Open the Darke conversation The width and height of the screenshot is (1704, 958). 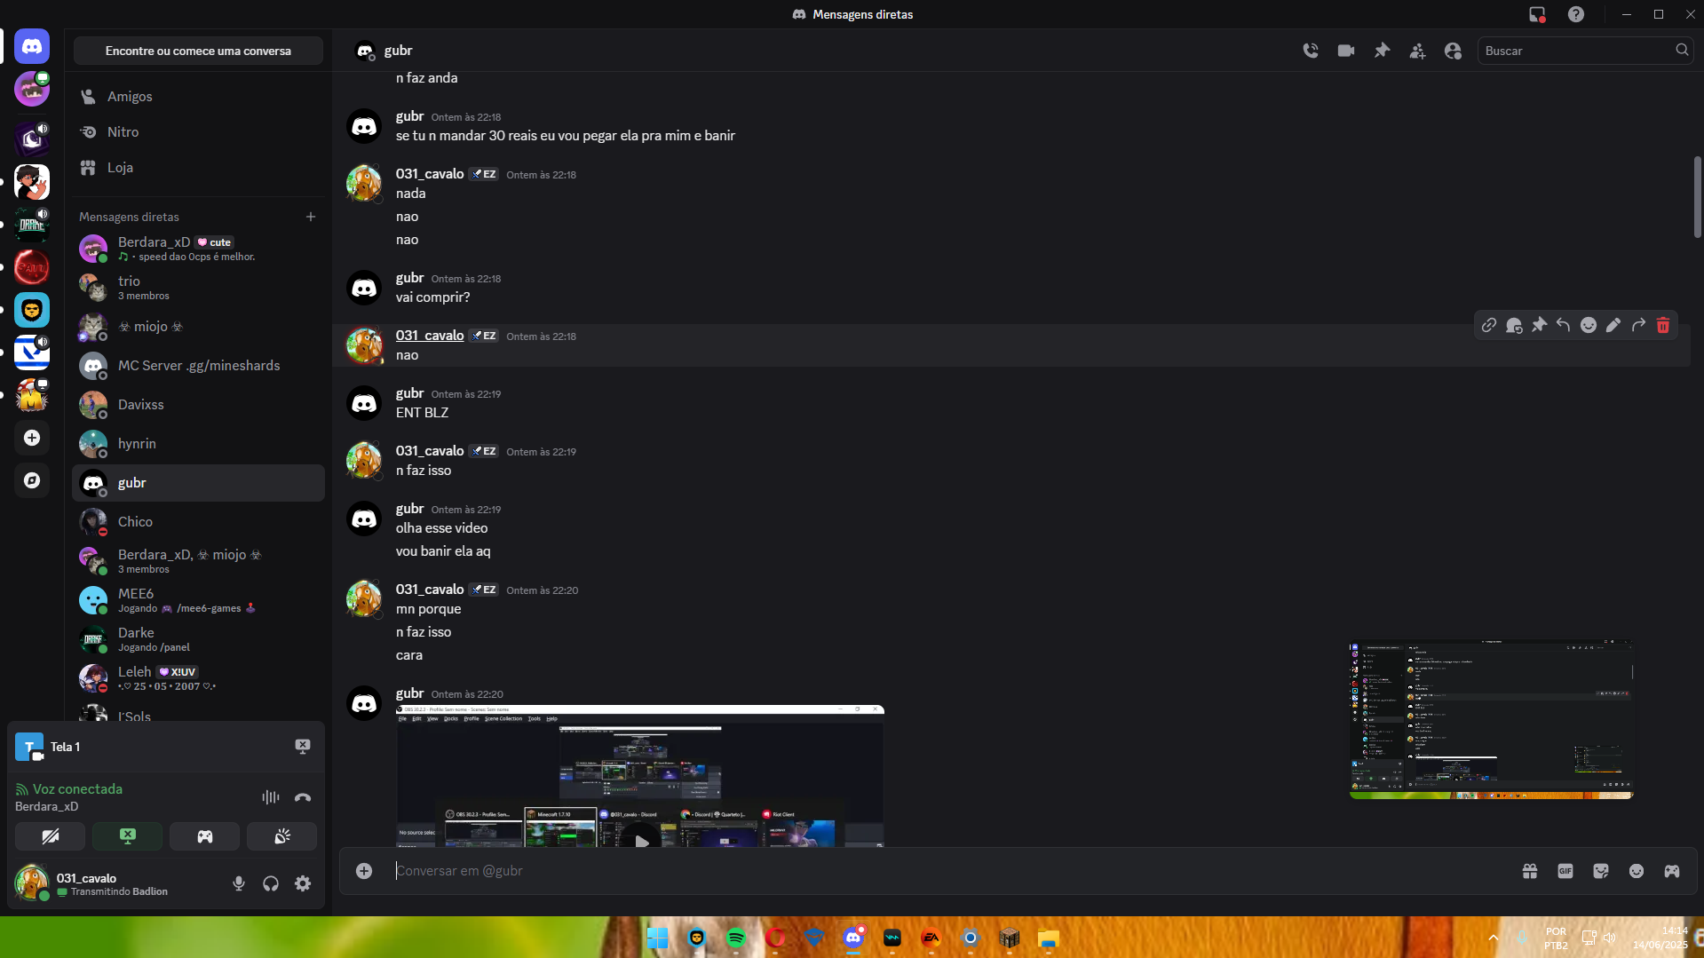click(198, 639)
